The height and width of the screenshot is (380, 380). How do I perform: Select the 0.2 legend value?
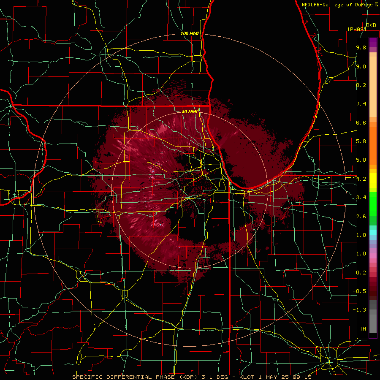tap(361, 273)
